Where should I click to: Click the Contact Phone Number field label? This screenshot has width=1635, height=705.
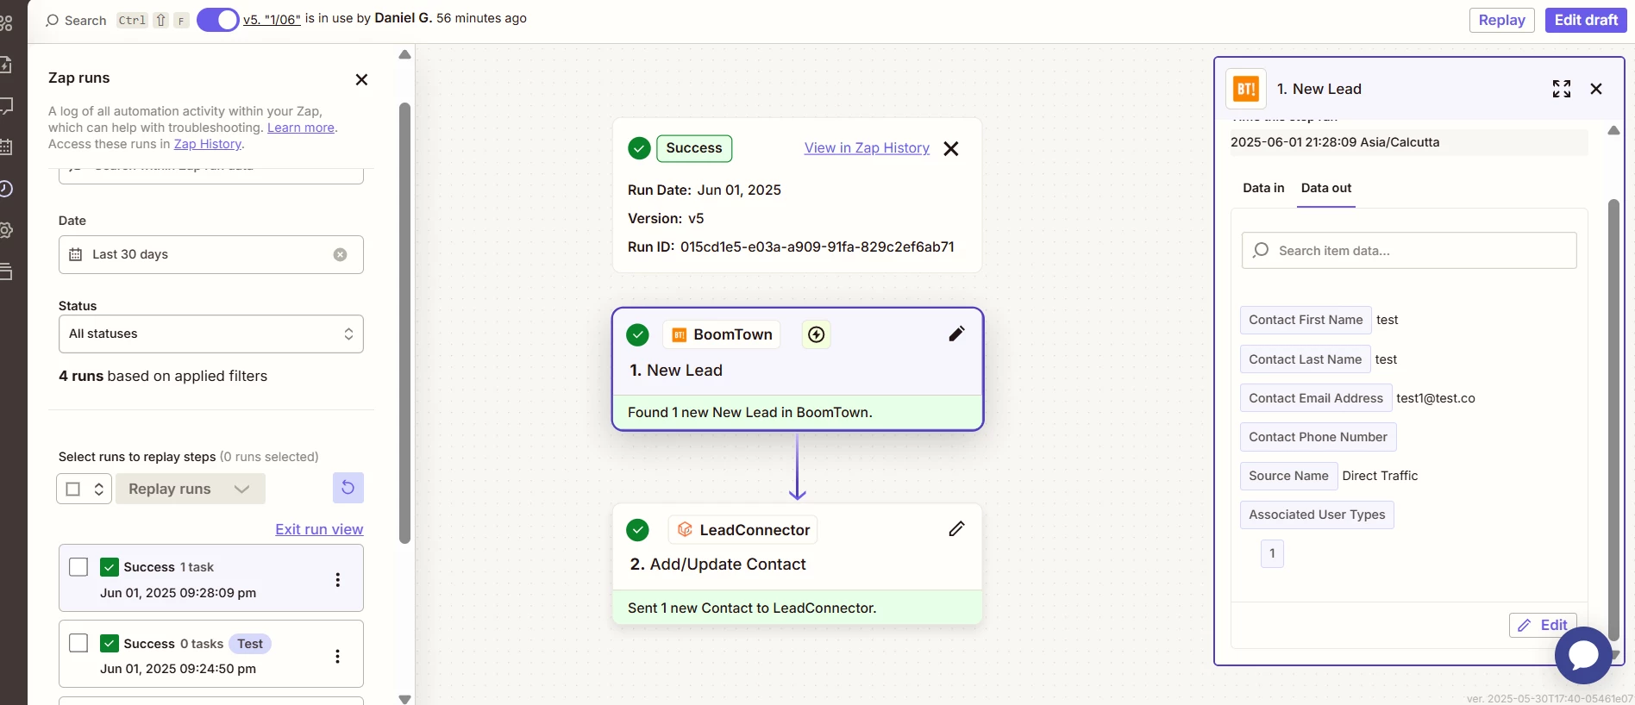(1318, 437)
